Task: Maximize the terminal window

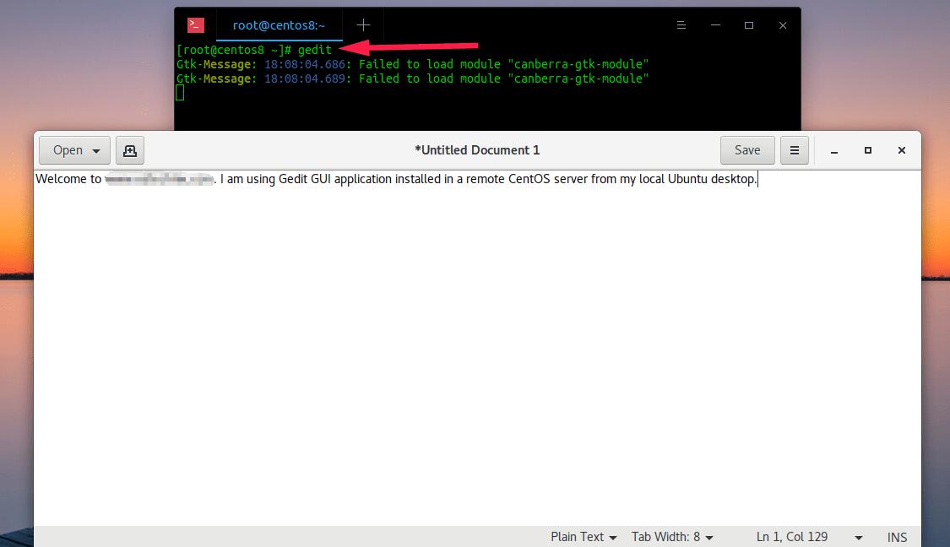Action: tap(748, 25)
